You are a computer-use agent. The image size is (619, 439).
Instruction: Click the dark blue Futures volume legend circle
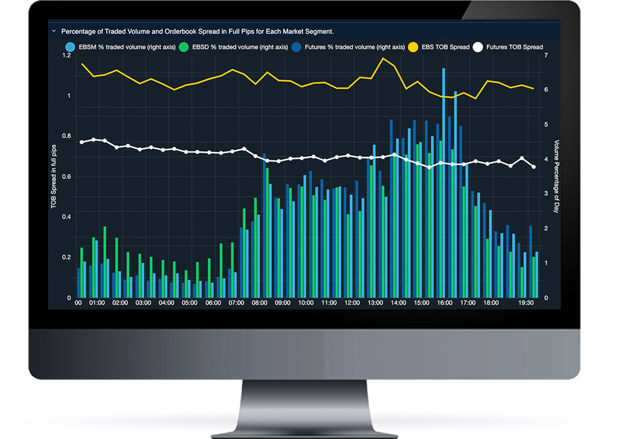(x=296, y=47)
